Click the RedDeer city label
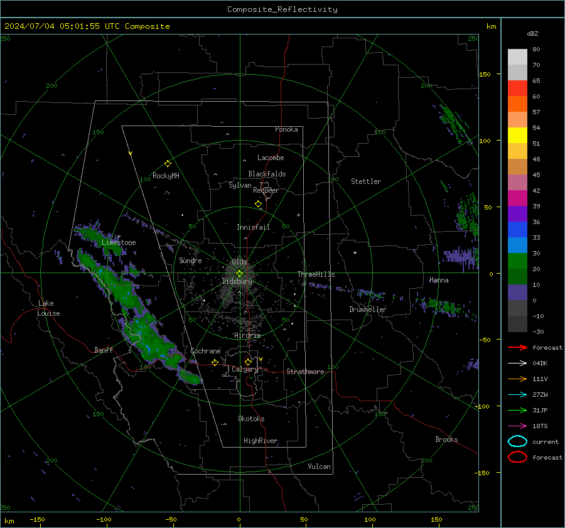 coord(266,190)
